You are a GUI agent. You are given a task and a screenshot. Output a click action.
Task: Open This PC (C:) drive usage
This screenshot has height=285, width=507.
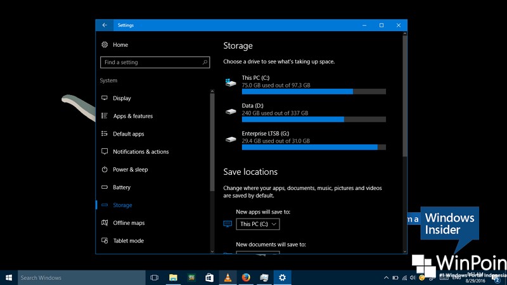[305, 85]
